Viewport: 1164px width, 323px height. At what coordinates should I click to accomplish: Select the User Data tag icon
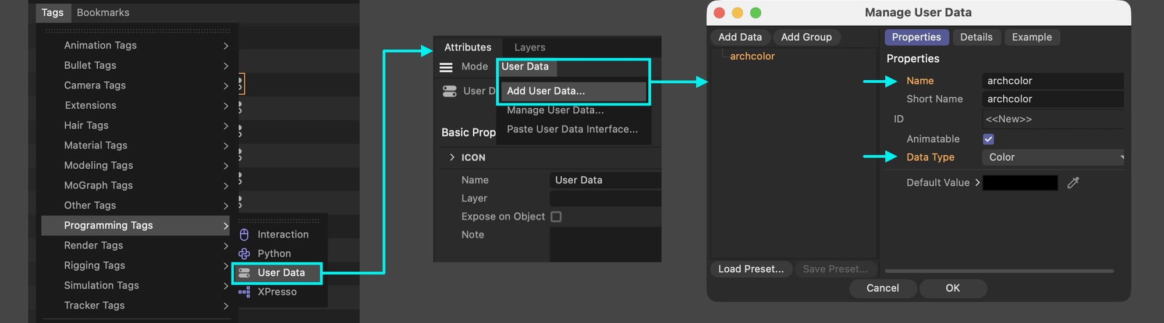[244, 273]
